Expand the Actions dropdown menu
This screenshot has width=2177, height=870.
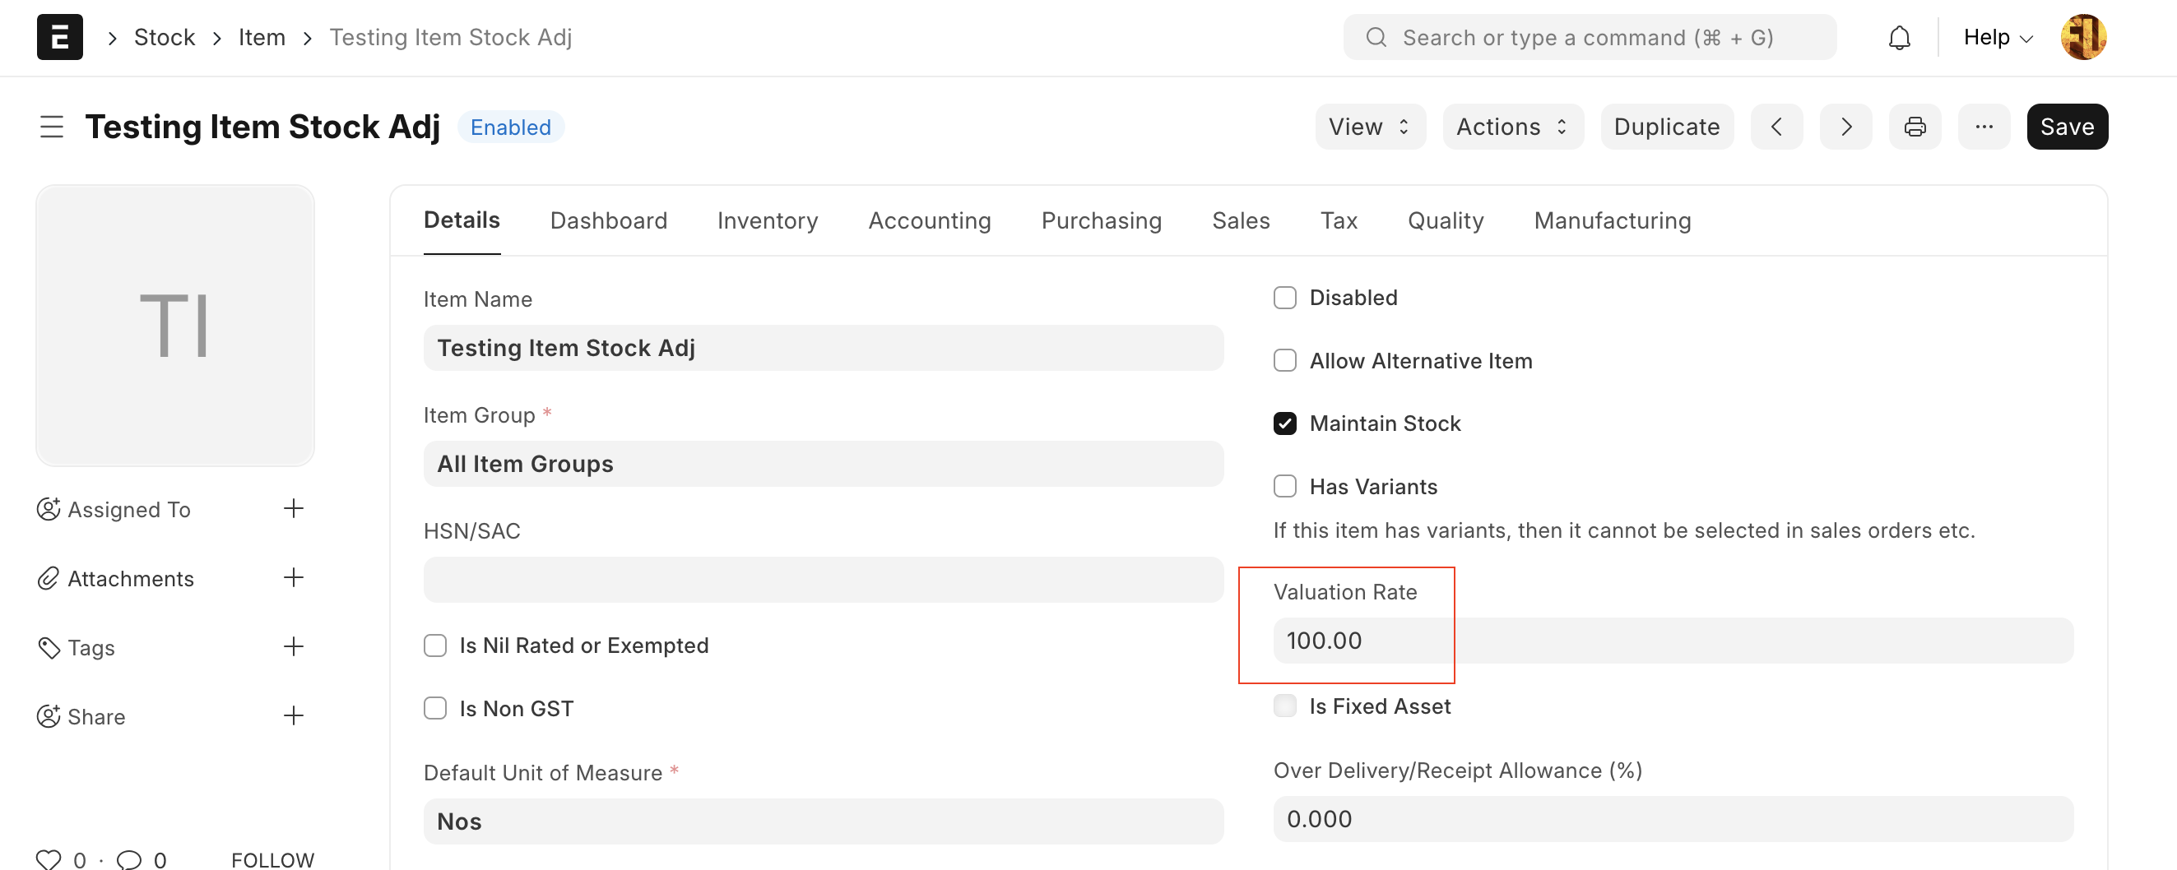tap(1512, 127)
